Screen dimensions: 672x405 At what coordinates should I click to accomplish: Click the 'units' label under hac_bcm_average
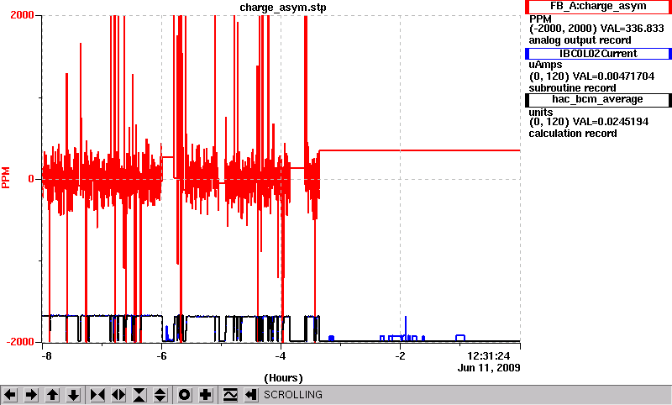click(541, 113)
